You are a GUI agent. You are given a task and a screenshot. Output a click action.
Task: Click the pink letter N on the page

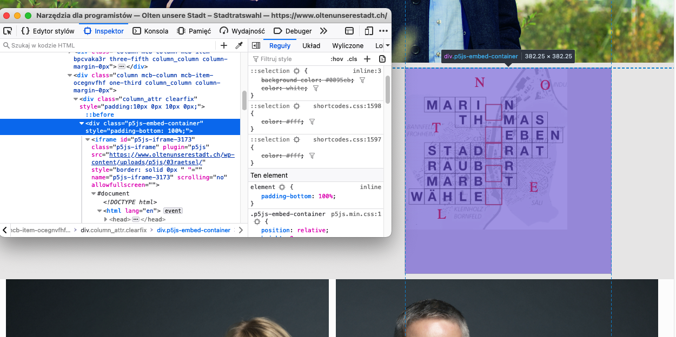(x=479, y=82)
